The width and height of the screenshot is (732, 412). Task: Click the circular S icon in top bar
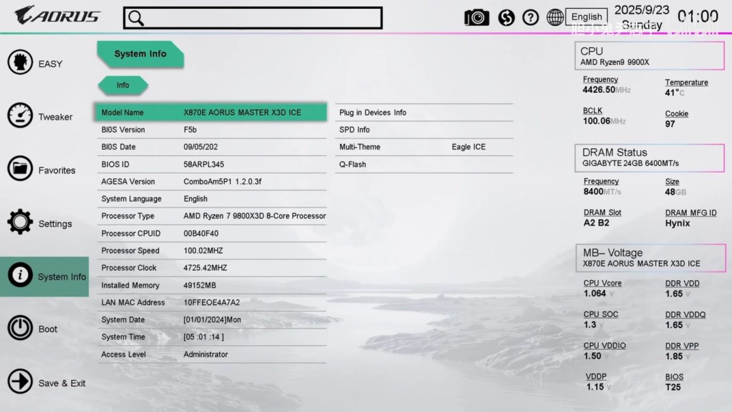(x=506, y=18)
